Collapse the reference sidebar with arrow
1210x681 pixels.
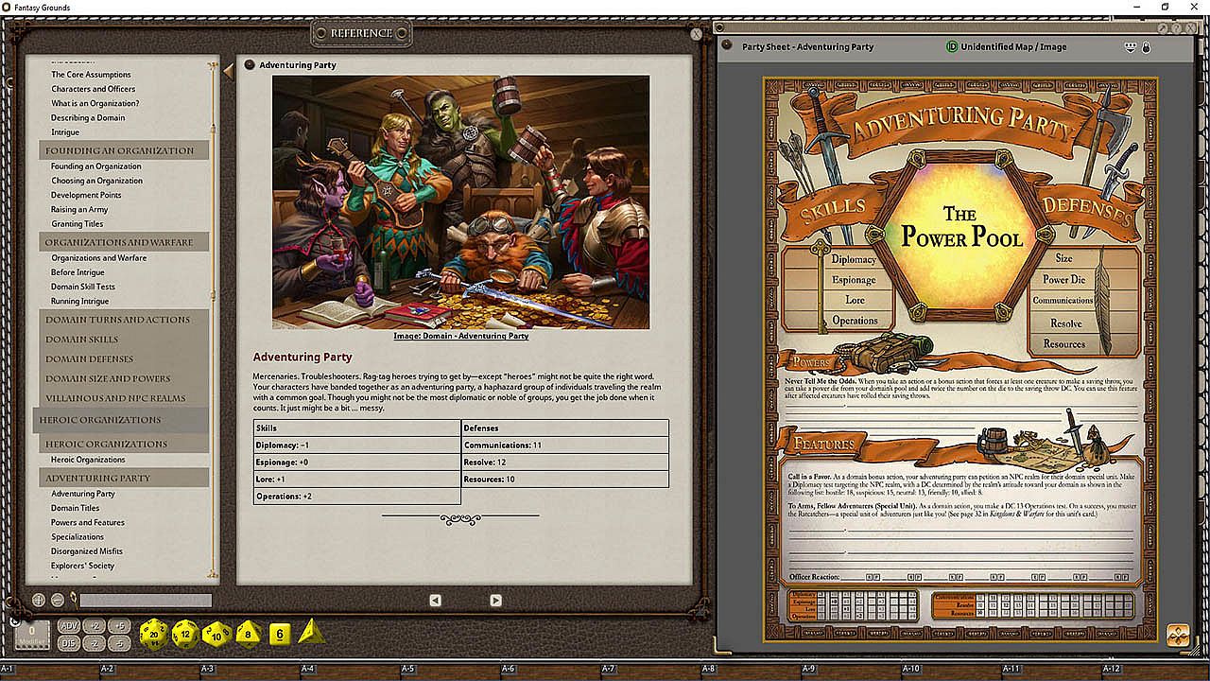click(x=228, y=70)
